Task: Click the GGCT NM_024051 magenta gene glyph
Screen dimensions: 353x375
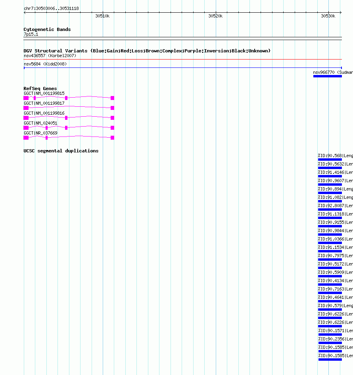Action: coord(69,128)
